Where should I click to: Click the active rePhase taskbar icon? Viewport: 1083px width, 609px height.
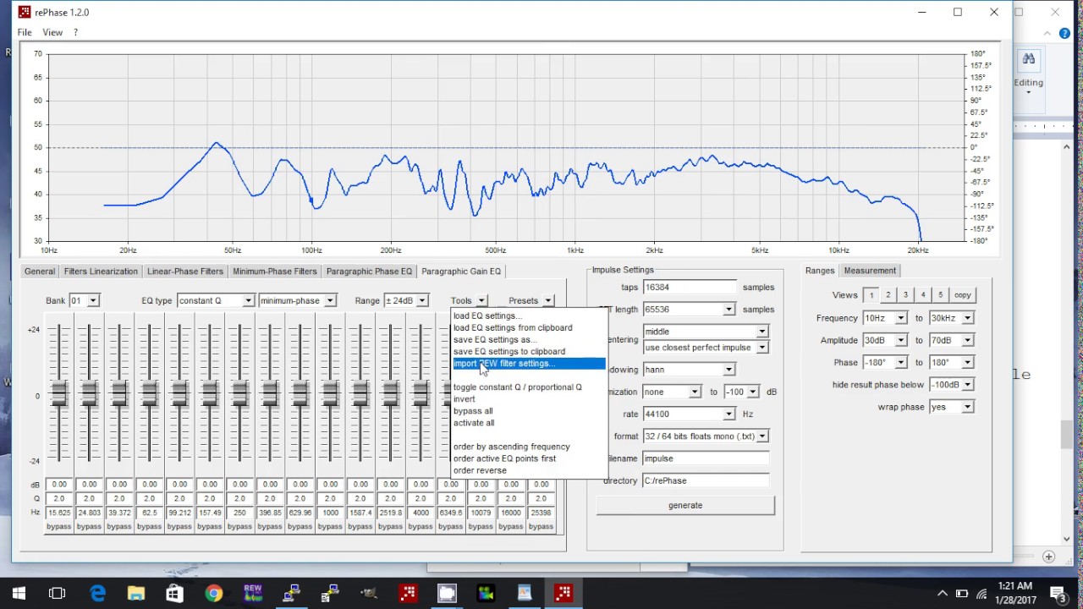(563, 594)
